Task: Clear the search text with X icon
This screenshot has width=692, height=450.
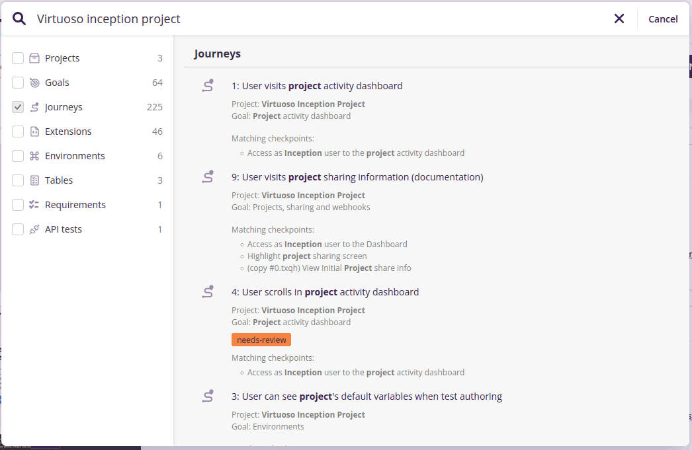Action: (x=619, y=19)
